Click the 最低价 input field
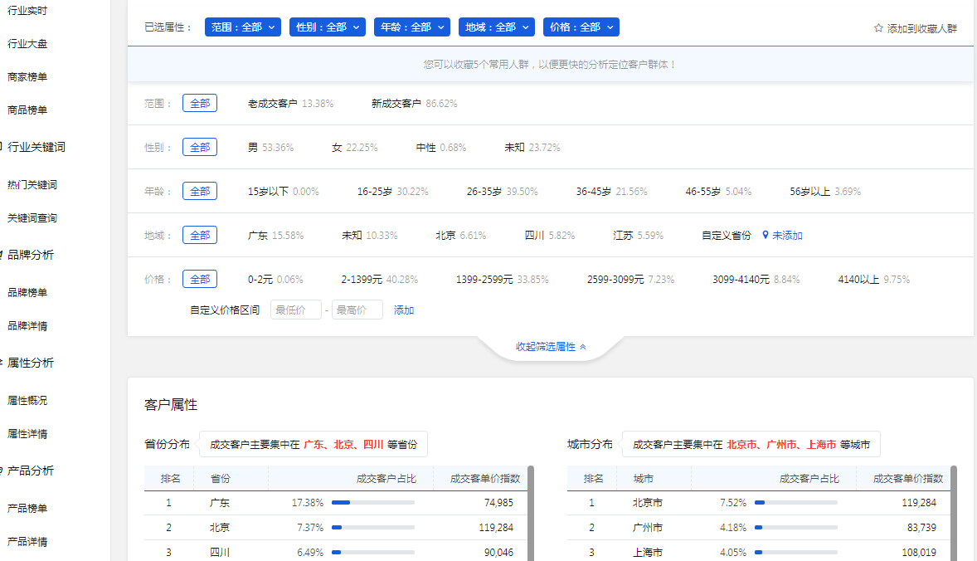 pos(295,310)
